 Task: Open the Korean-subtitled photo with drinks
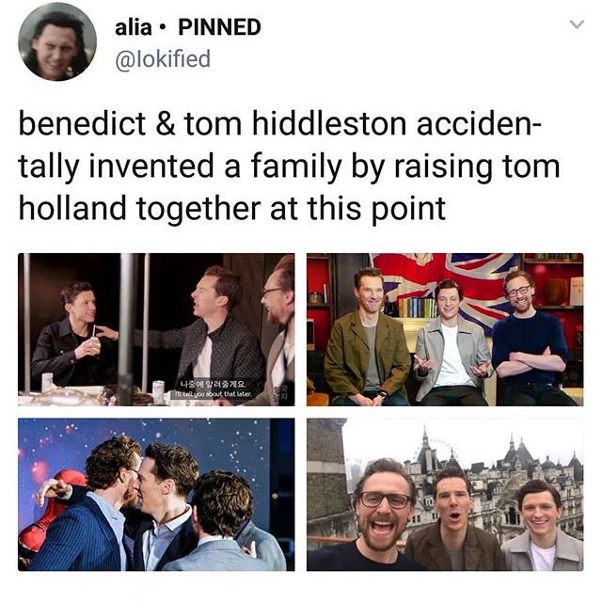tap(156, 329)
